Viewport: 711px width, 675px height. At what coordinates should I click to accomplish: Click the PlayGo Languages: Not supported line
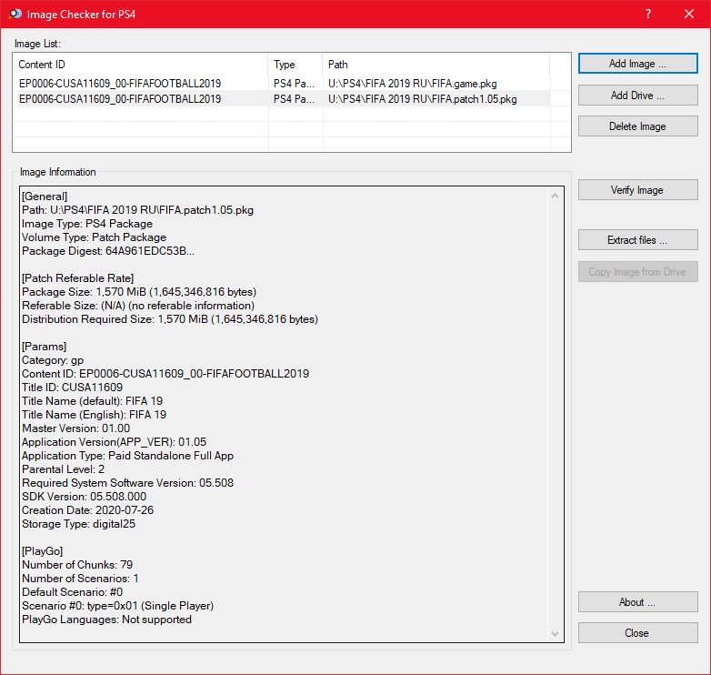(x=106, y=620)
